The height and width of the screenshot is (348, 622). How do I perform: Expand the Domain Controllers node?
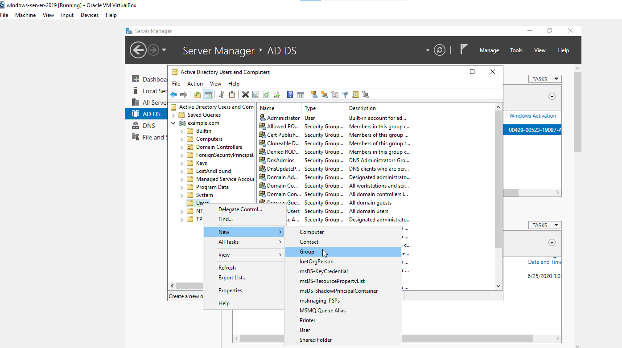coord(182,147)
